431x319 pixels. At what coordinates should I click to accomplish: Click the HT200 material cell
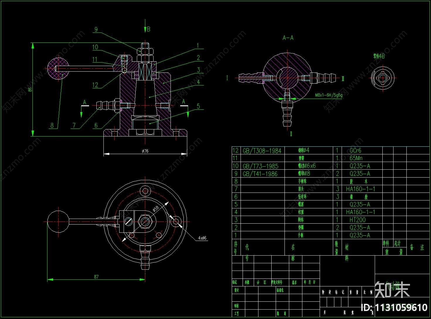[357, 220]
